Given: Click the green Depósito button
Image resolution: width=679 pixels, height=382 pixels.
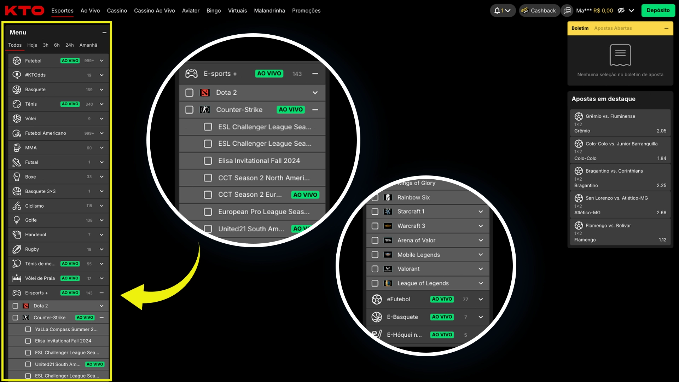Looking at the screenshot, I should tap(658, 11).
